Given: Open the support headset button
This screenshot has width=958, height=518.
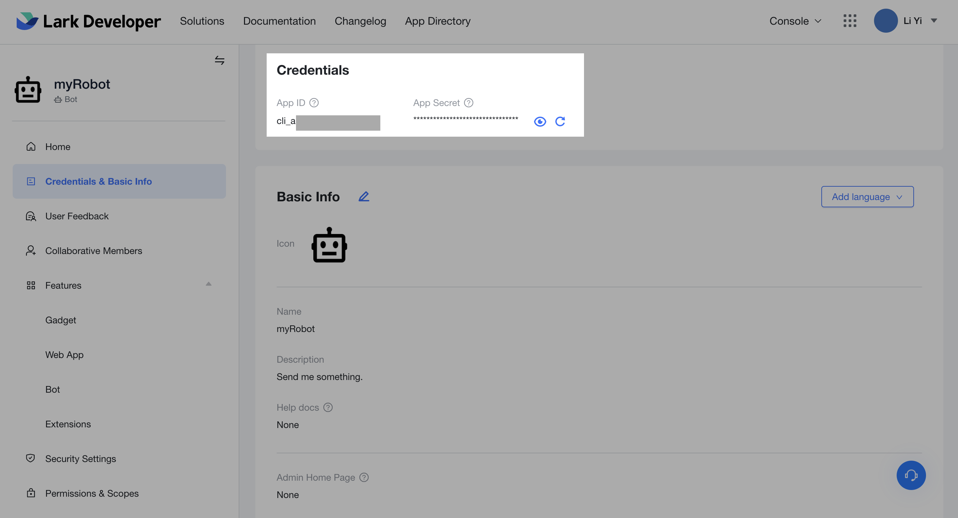Looking at the screenshot, I should click(911, 475).
